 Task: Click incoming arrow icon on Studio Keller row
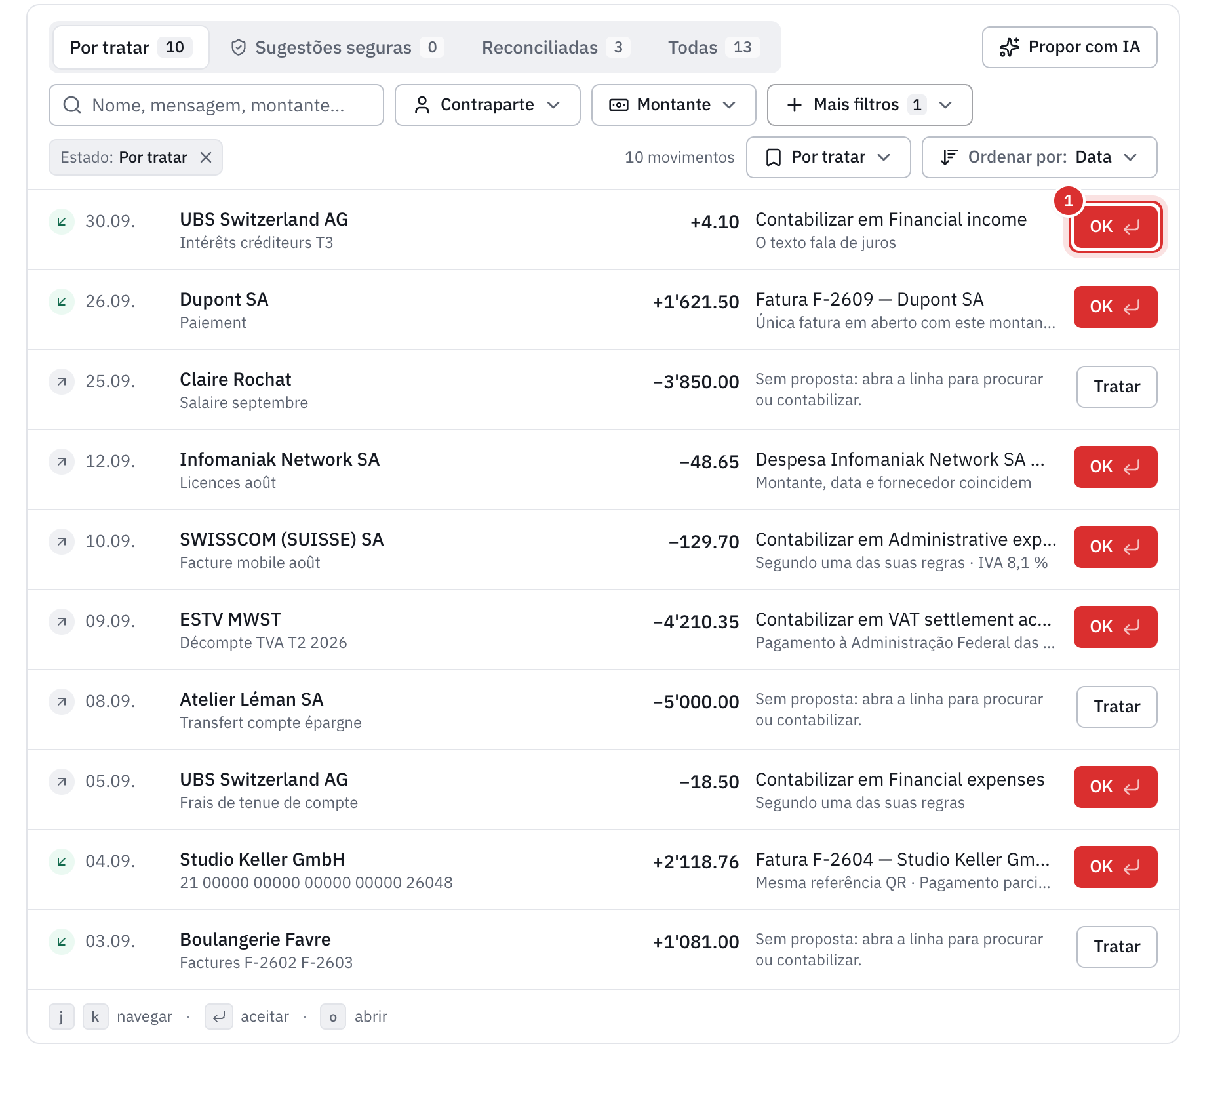tap(62, 862)
